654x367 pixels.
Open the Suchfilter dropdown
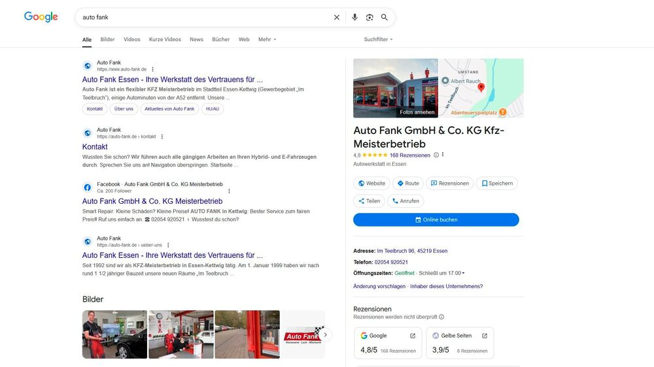tap(378, 40)
